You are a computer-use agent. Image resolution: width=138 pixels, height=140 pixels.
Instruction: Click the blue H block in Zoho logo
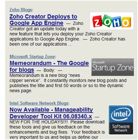click(x=116, y=21)
